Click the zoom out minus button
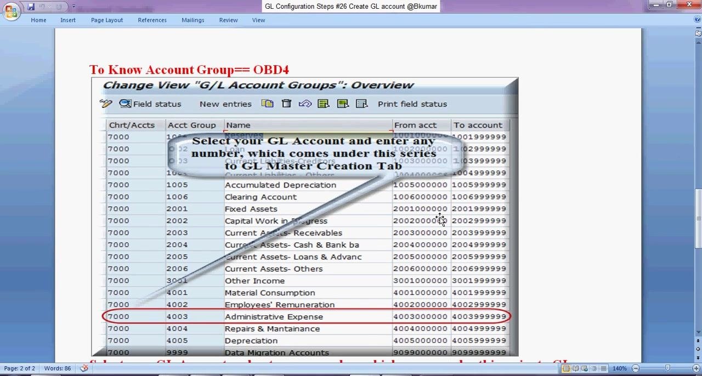The width and height of the screenshot is (702, 376). 636,368
